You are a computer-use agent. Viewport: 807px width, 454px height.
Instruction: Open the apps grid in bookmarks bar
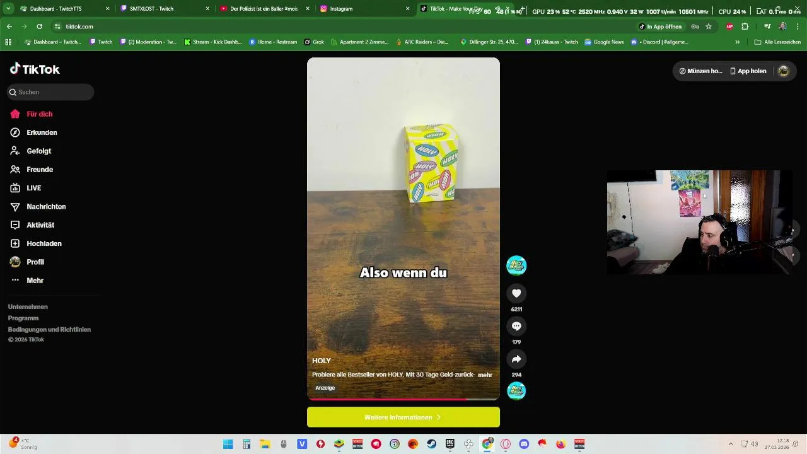8,42
